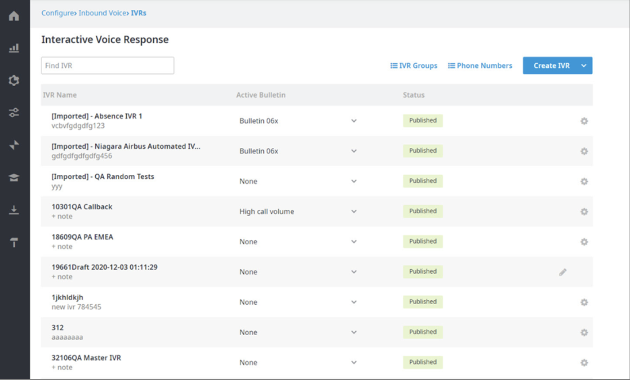Click the Find IVR search field
The image size is (630, 382).
108,66
